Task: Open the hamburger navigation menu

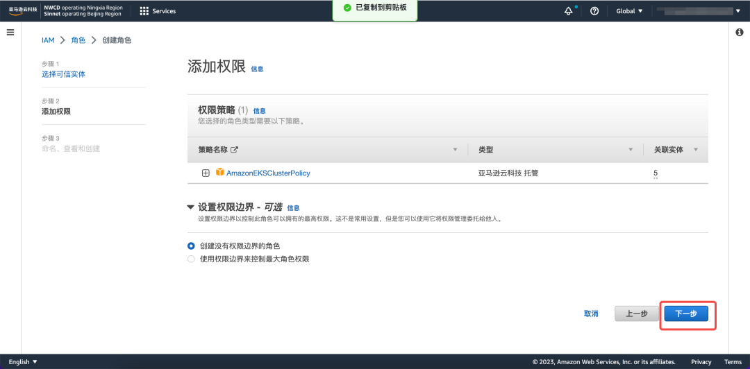Action: 10,33
